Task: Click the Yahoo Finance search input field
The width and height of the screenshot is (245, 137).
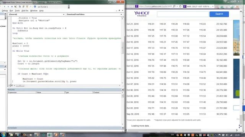Action: point(183,14)
